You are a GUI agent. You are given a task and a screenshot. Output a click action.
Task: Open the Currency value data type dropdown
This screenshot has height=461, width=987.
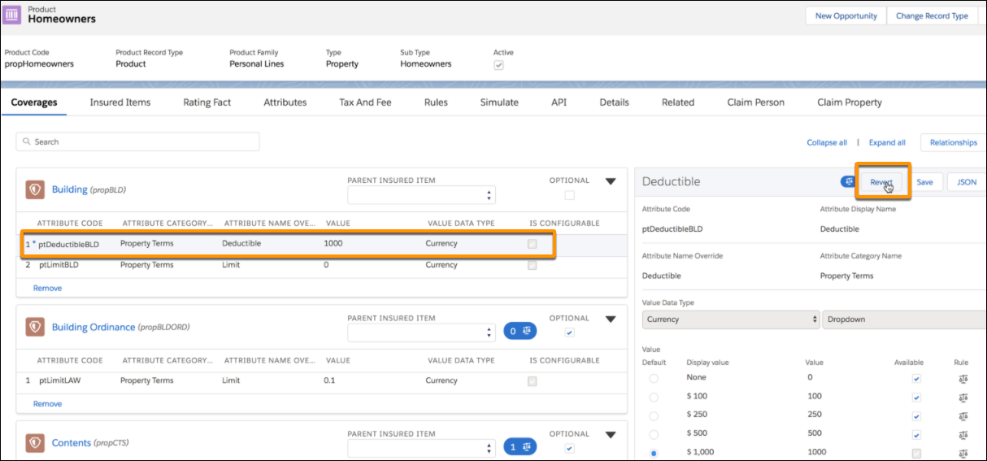point(731,320)
